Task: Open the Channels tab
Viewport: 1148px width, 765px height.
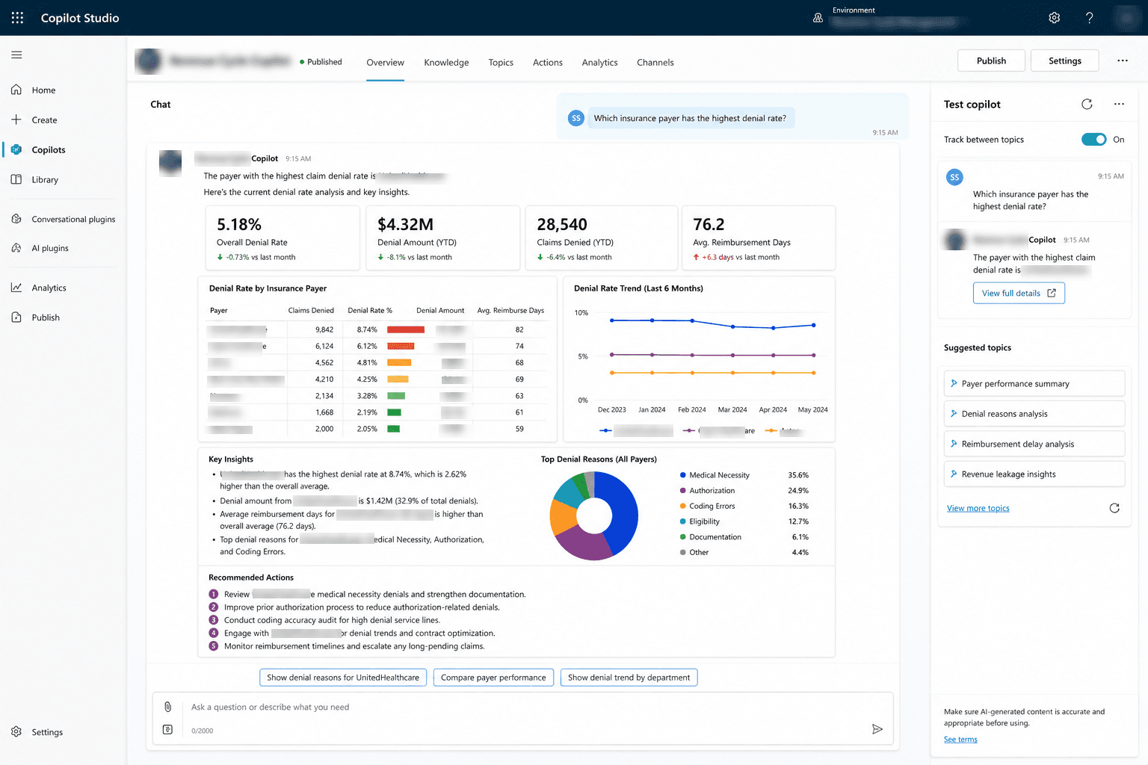Action: (655, 63)
